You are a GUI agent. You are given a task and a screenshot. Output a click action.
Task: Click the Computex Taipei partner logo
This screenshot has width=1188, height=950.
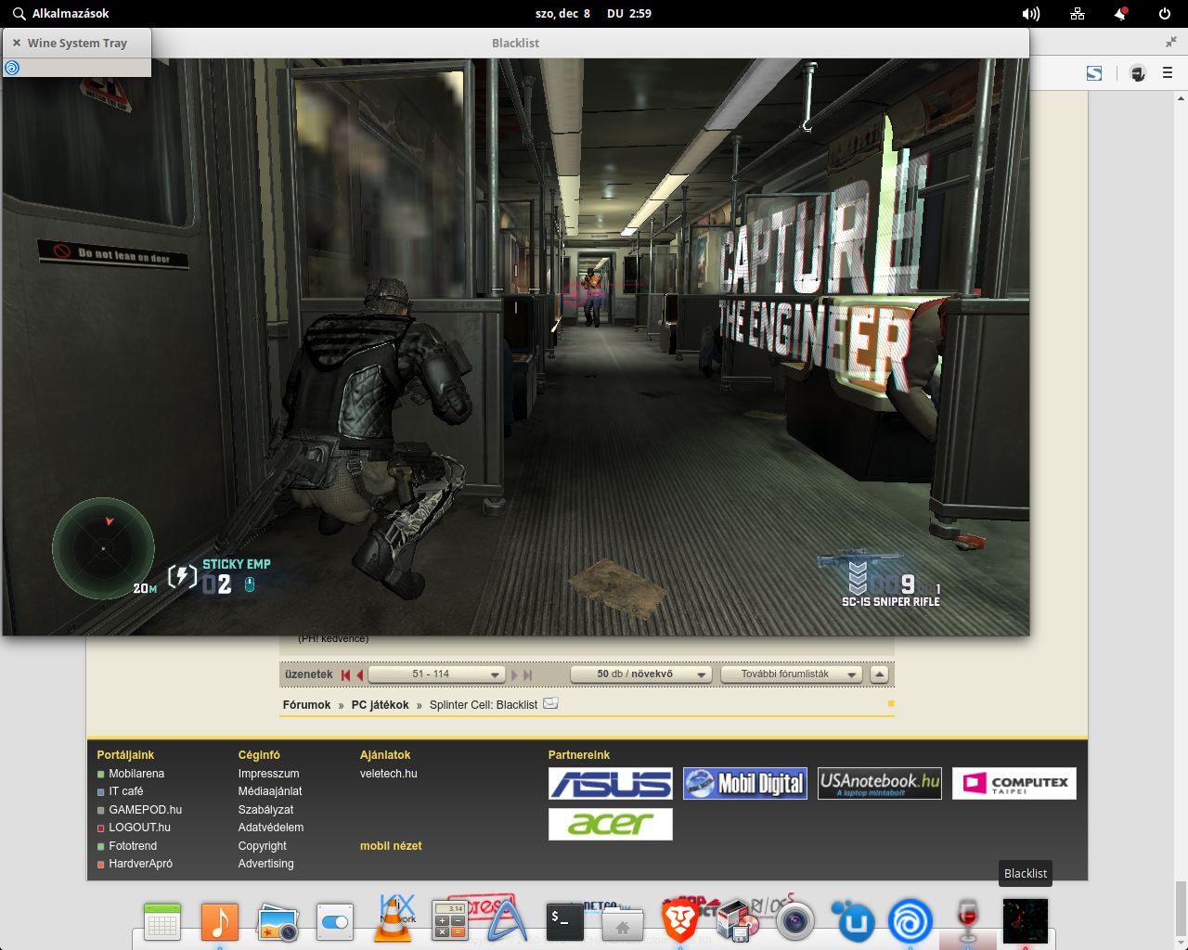pyautogui.click(x=1014, y=784)
